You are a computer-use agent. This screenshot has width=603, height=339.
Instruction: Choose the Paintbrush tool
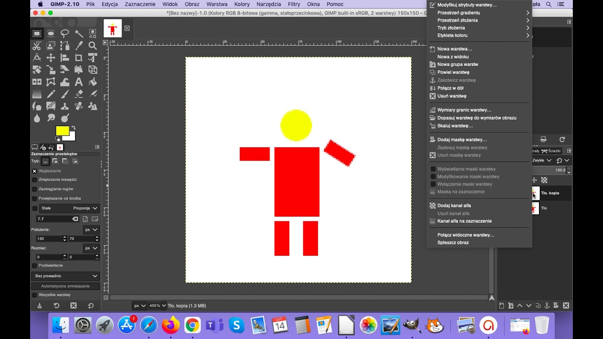(x=65, y=94)
